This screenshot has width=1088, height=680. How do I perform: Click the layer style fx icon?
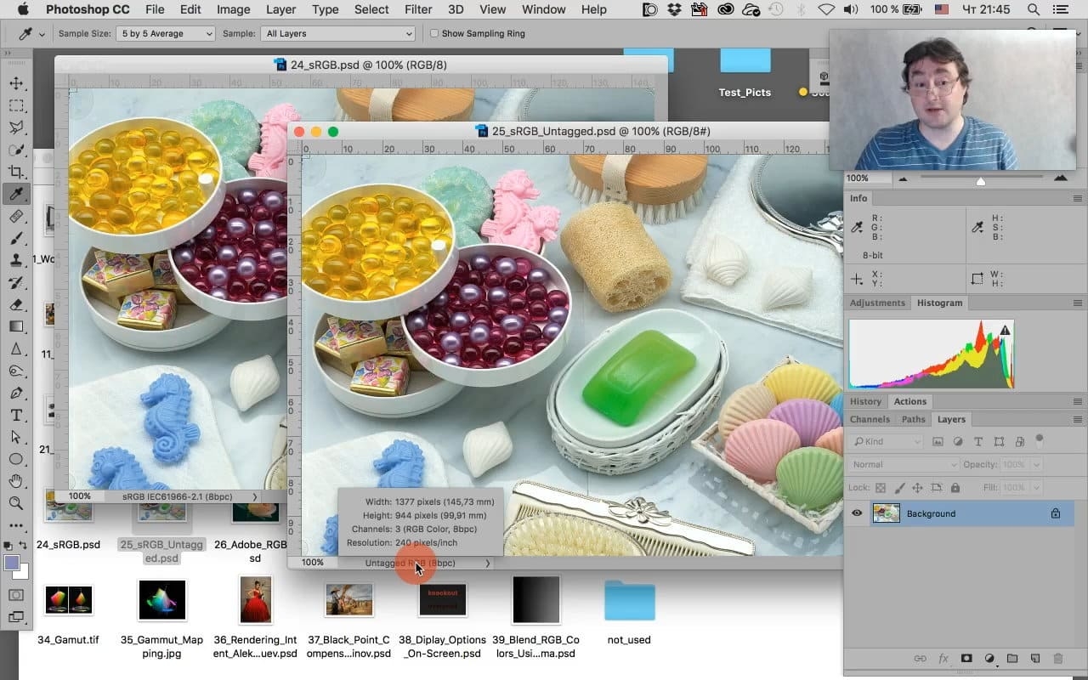(943, 659)
